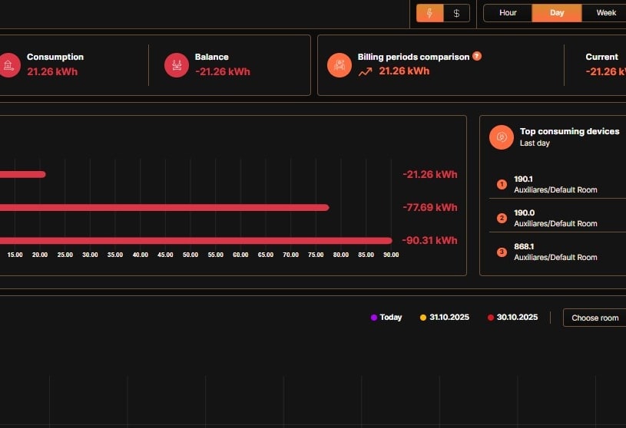Switch to energy units with lightning toggle

[430, 13]
